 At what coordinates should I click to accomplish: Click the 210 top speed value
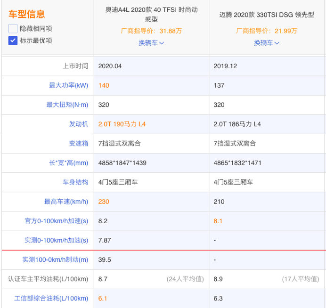pyautogui.click(x=219, y=202)
